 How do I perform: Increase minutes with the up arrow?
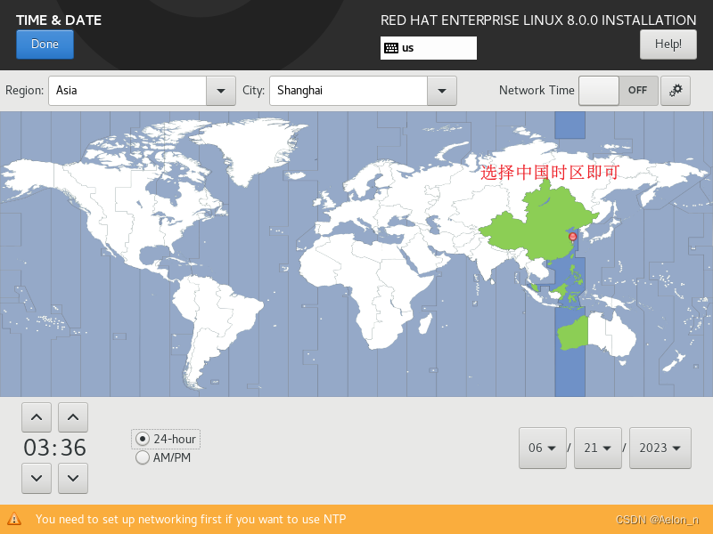pyautogui.click(x=73, y=417)
